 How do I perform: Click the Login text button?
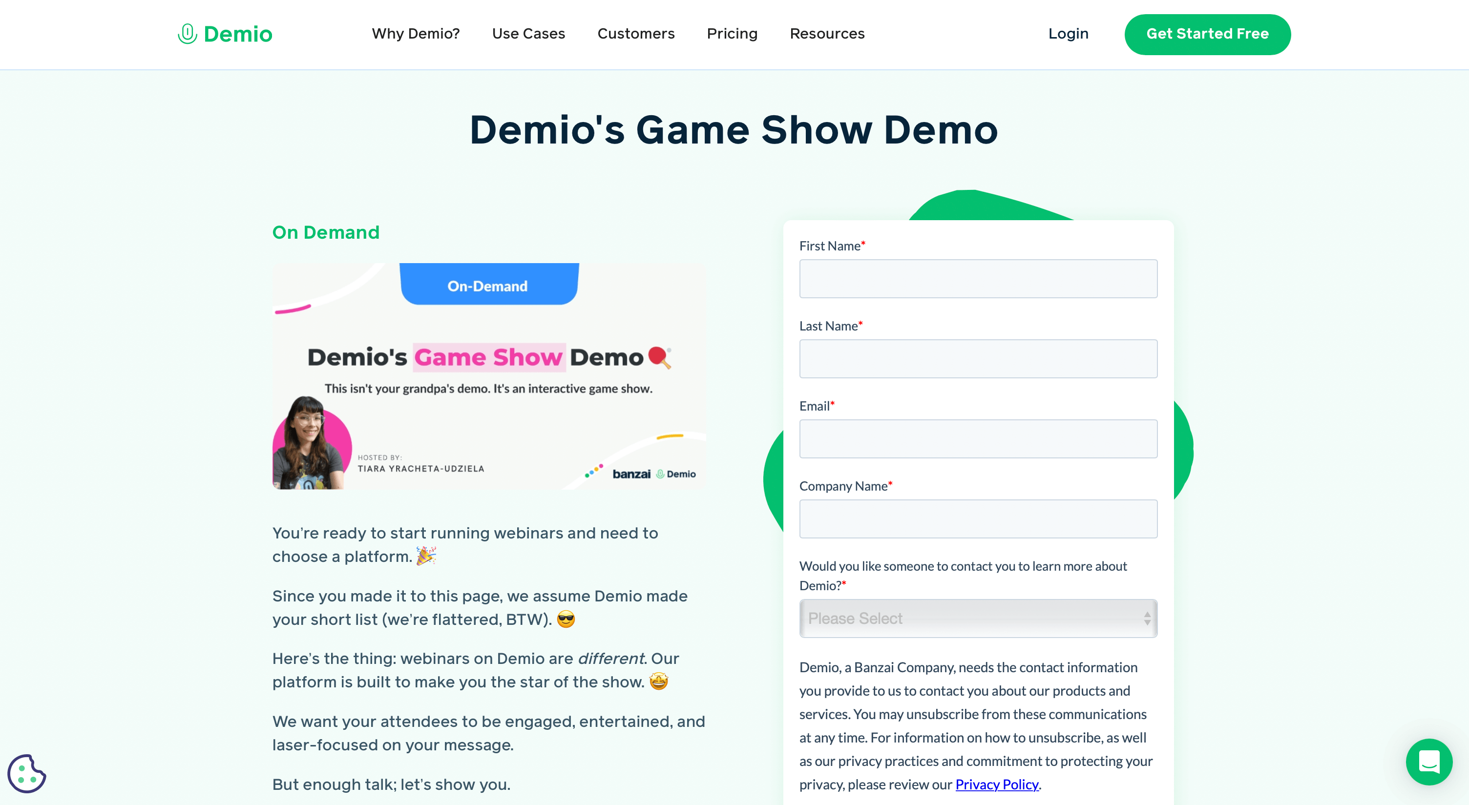1069,34
